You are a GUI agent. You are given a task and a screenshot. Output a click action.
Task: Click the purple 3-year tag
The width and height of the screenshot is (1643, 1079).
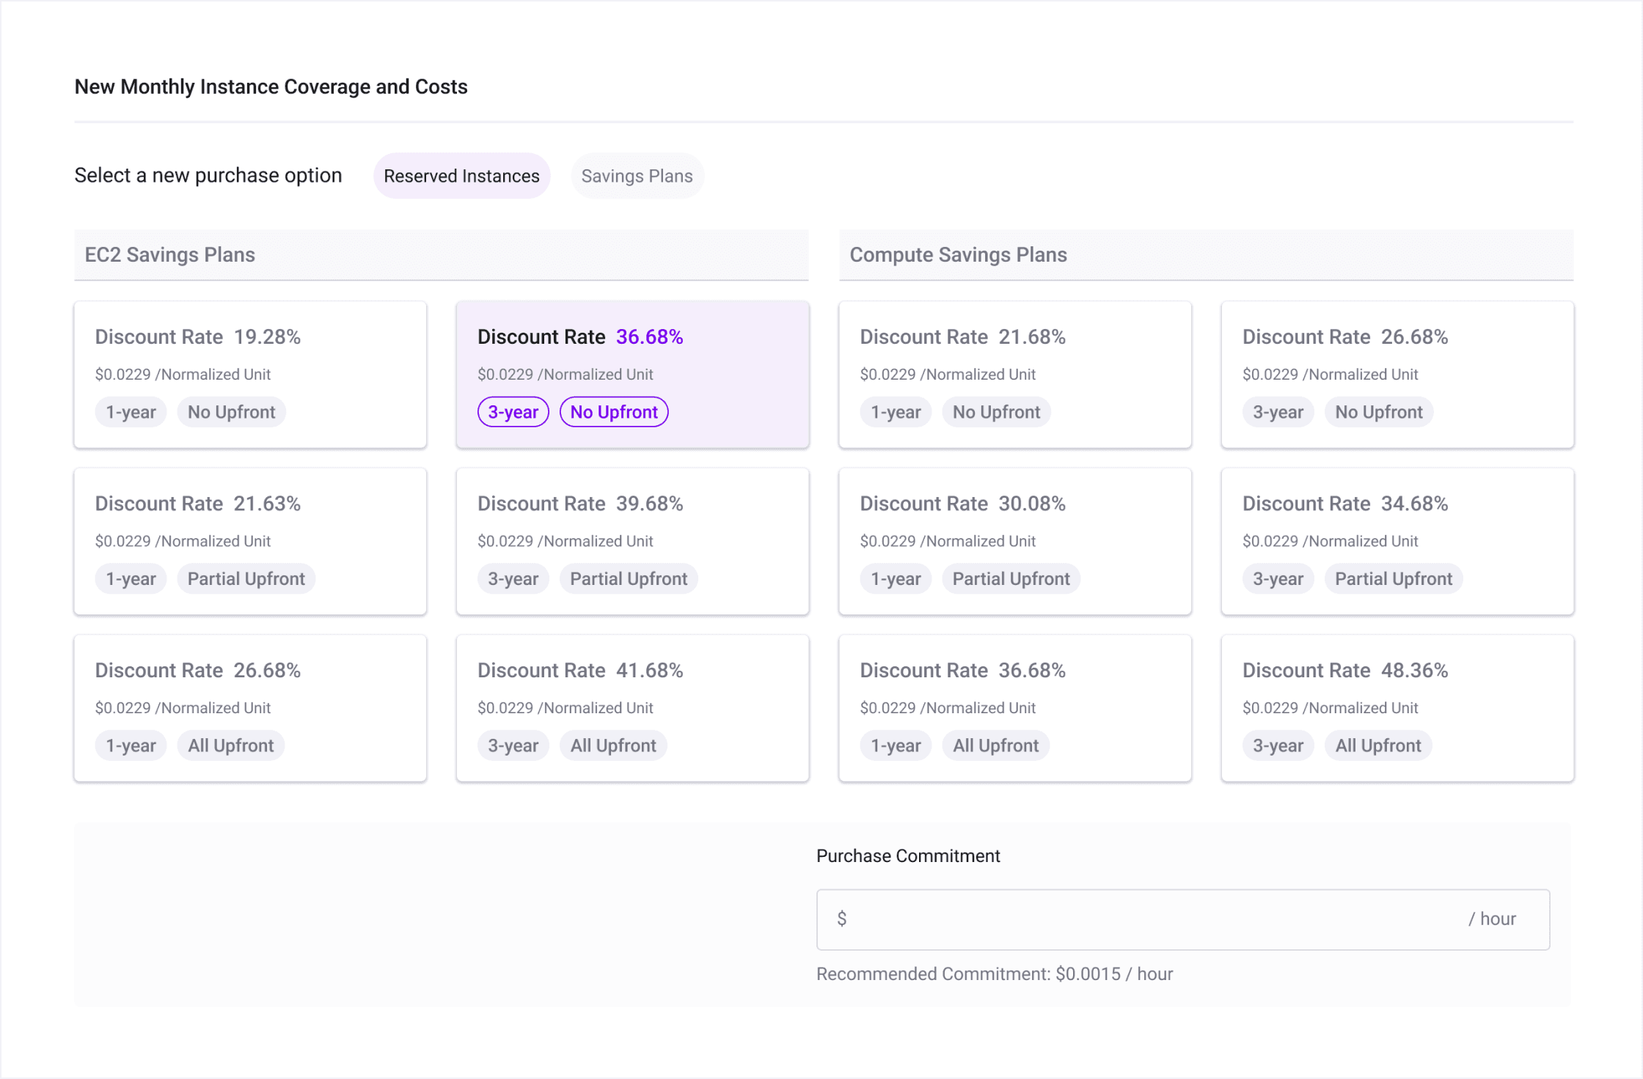tap(513, 412)
